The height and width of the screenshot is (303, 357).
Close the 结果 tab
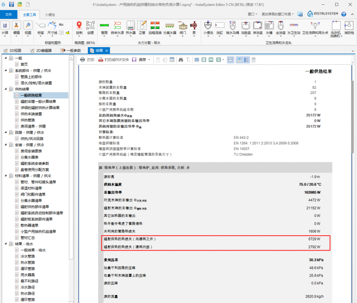point(107,50)
